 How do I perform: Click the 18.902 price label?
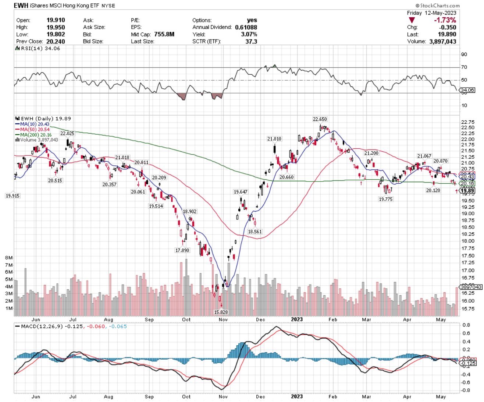[189, 212]
